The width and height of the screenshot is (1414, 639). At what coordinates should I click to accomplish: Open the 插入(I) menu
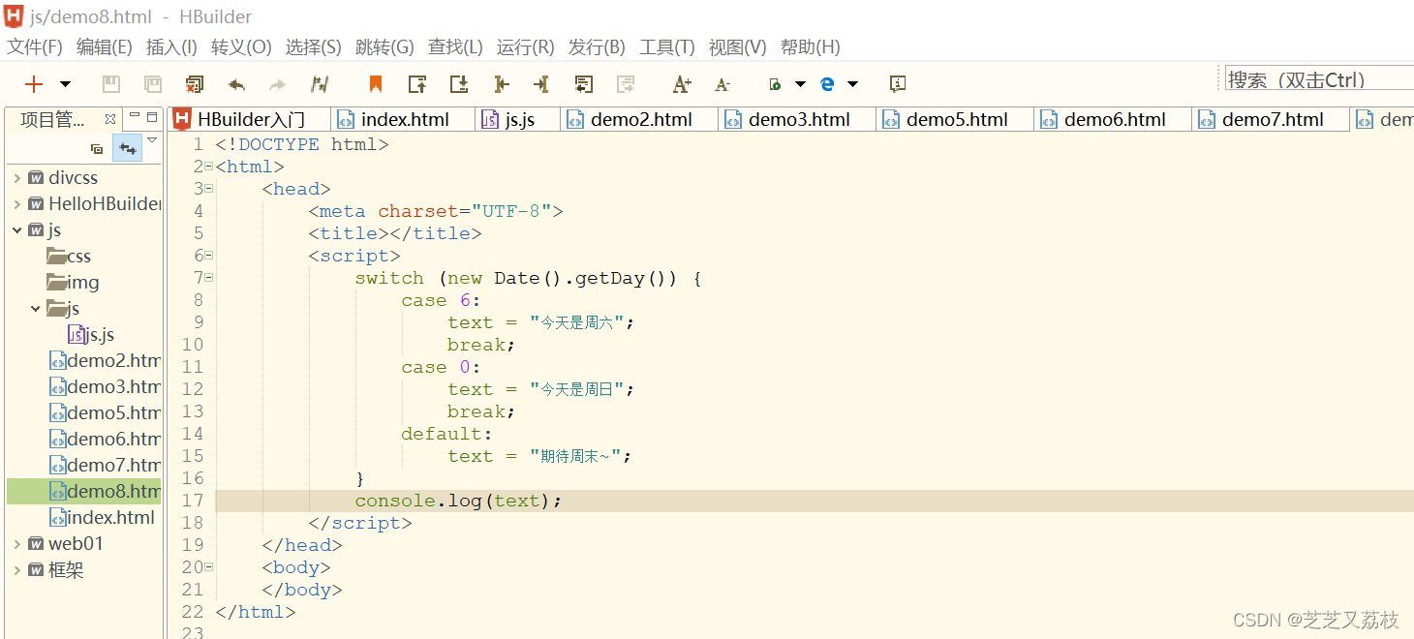[x=171, y=46]
